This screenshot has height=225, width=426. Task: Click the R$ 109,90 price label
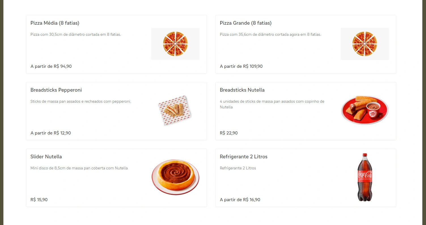(241, 66)
